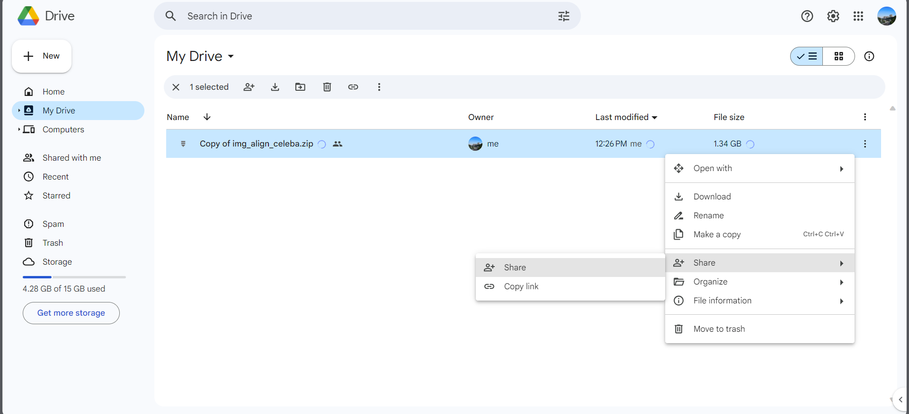Click the storage usage progress bar

point(74,277)
